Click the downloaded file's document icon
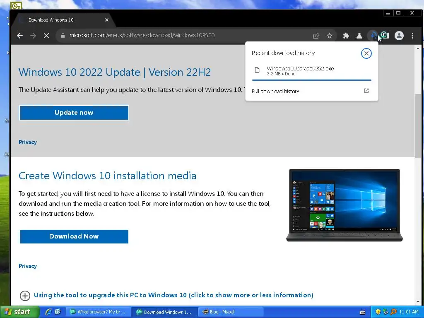Viewport: 424px width, 318px height. (257, 70)
